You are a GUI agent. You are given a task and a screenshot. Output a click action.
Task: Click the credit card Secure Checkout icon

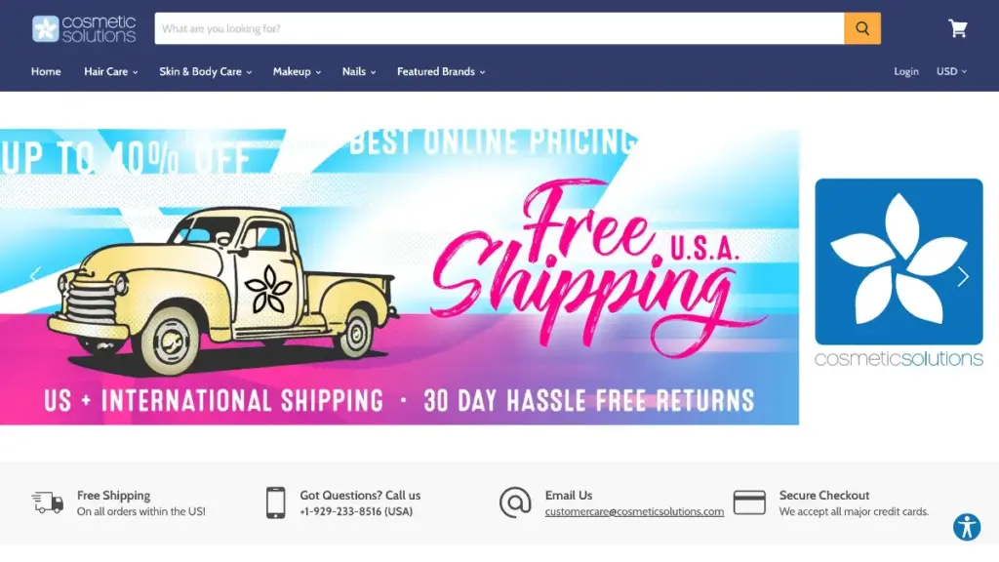[749, 502]
